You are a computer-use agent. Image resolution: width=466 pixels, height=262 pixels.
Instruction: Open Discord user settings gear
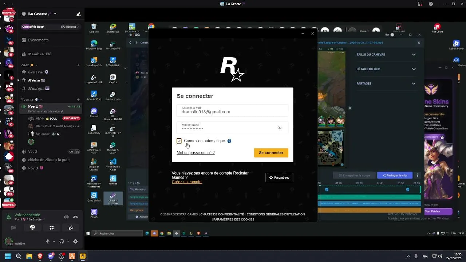[x=75, y=241]
